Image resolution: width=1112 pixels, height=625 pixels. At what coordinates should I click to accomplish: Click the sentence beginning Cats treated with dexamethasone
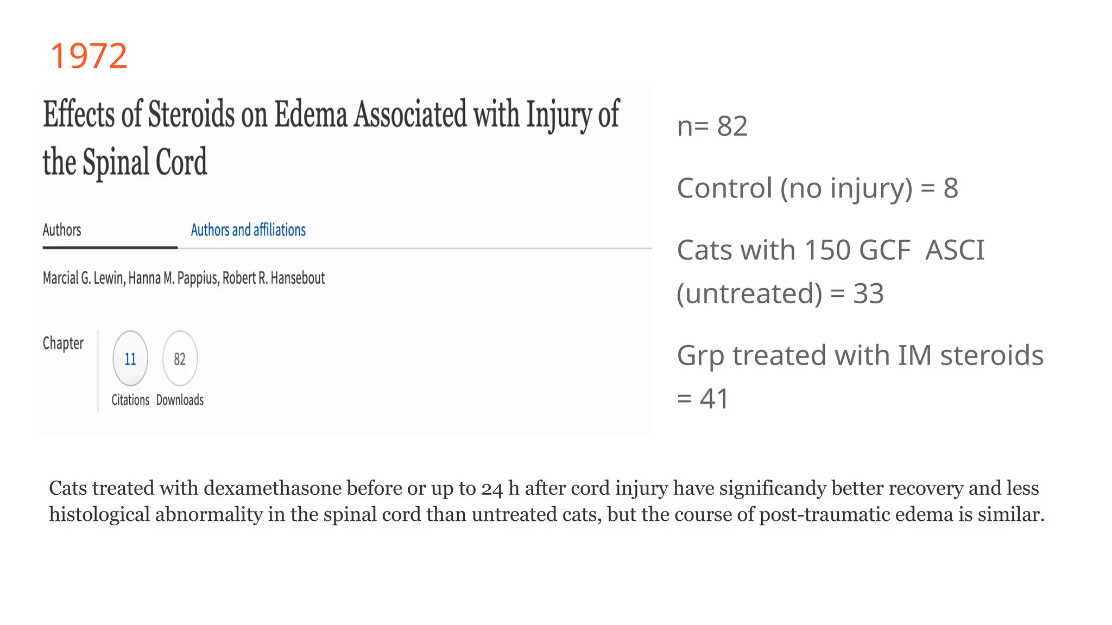(x=544, y=488)
